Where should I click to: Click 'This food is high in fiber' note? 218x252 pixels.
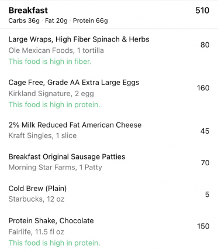tap(50, 62)
